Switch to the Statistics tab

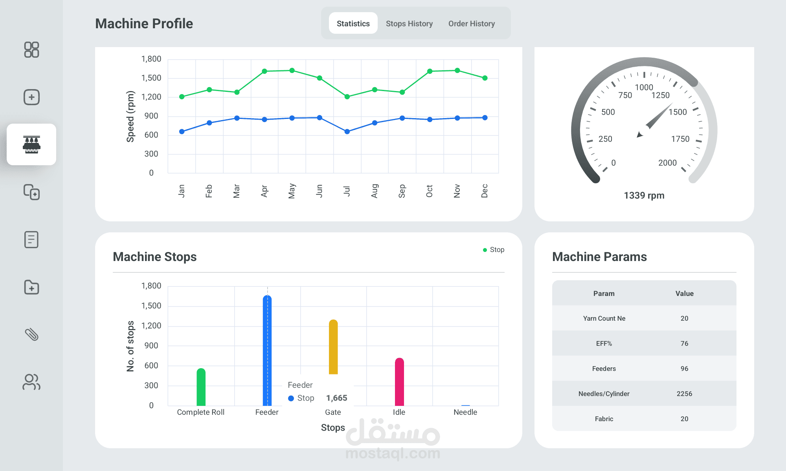tap(353, 24)
